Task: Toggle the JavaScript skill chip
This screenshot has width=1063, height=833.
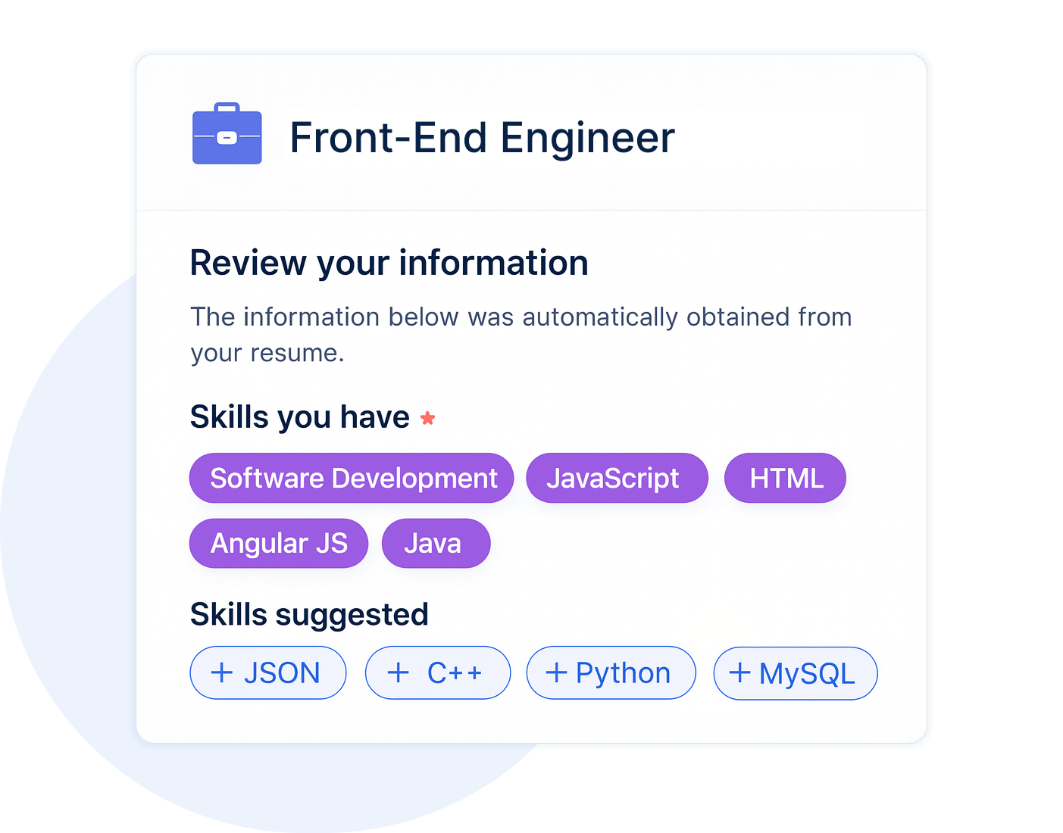Action: 616,478
